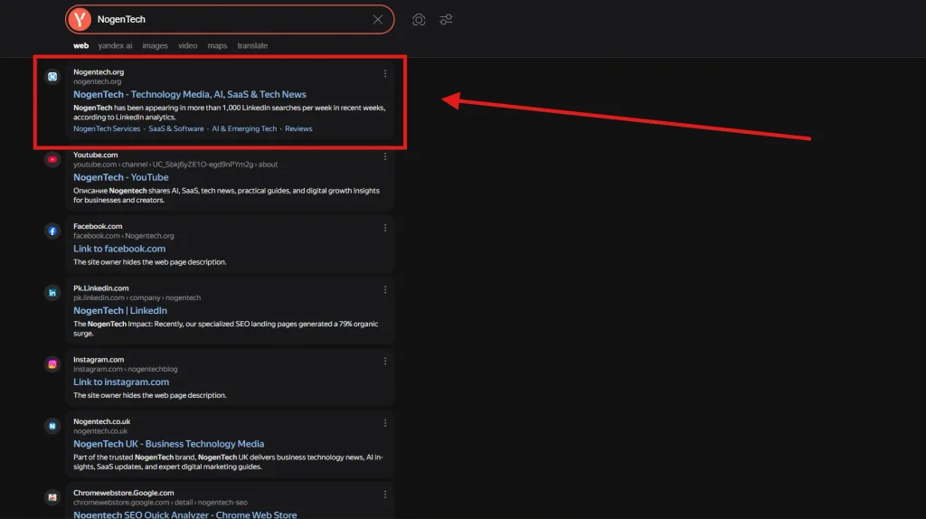The width and height of the screenshot is (926, 519).
Task: Click the Nogentech.org favicon
Action: coord(52,77)
